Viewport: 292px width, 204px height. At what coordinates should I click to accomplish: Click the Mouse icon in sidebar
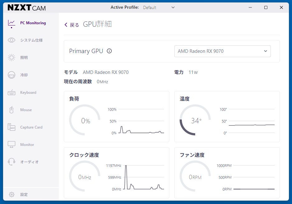click(12, 110)
